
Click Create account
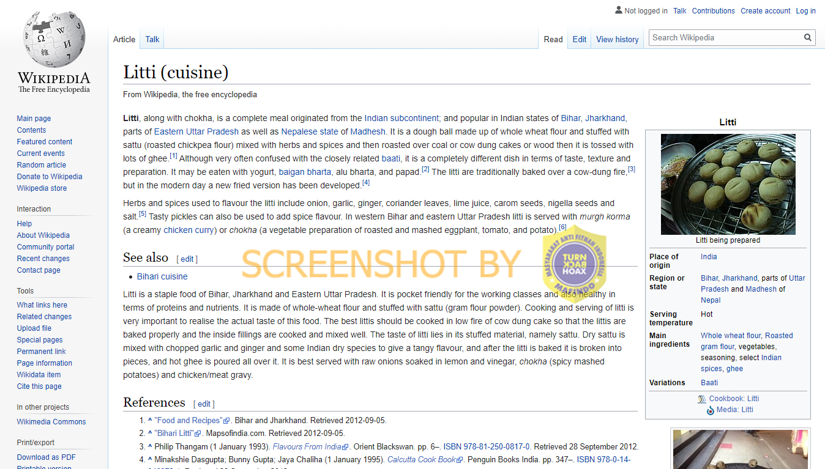point(766,11)
